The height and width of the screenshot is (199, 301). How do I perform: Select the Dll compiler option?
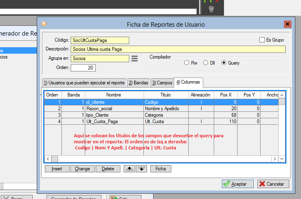point(206,63)
